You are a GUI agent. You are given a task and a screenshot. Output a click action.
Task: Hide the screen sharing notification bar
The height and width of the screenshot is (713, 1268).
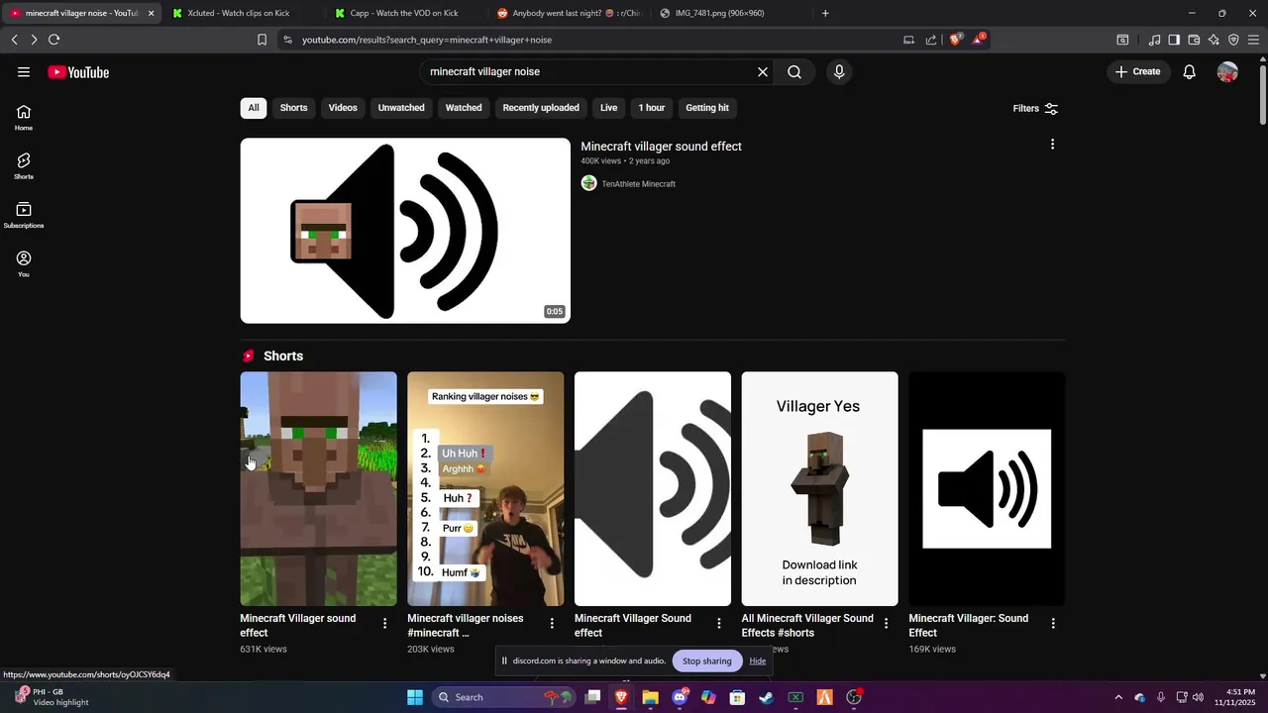[758, 661]
